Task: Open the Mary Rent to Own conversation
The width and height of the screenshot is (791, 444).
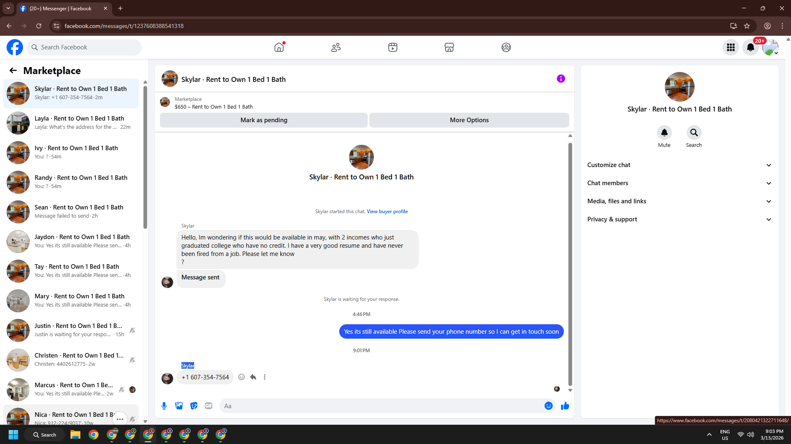Action: pyautogui.click(x=71, y=300)
